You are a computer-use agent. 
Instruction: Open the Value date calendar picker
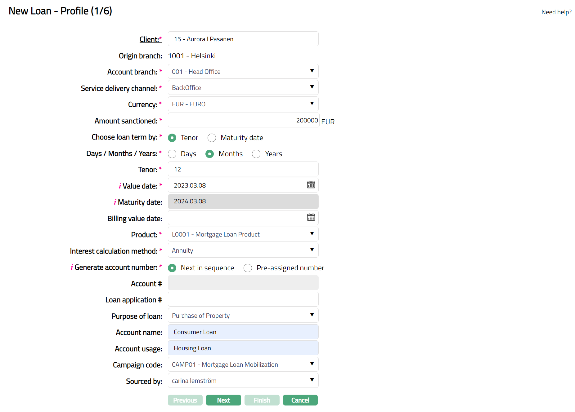[311, 185]
